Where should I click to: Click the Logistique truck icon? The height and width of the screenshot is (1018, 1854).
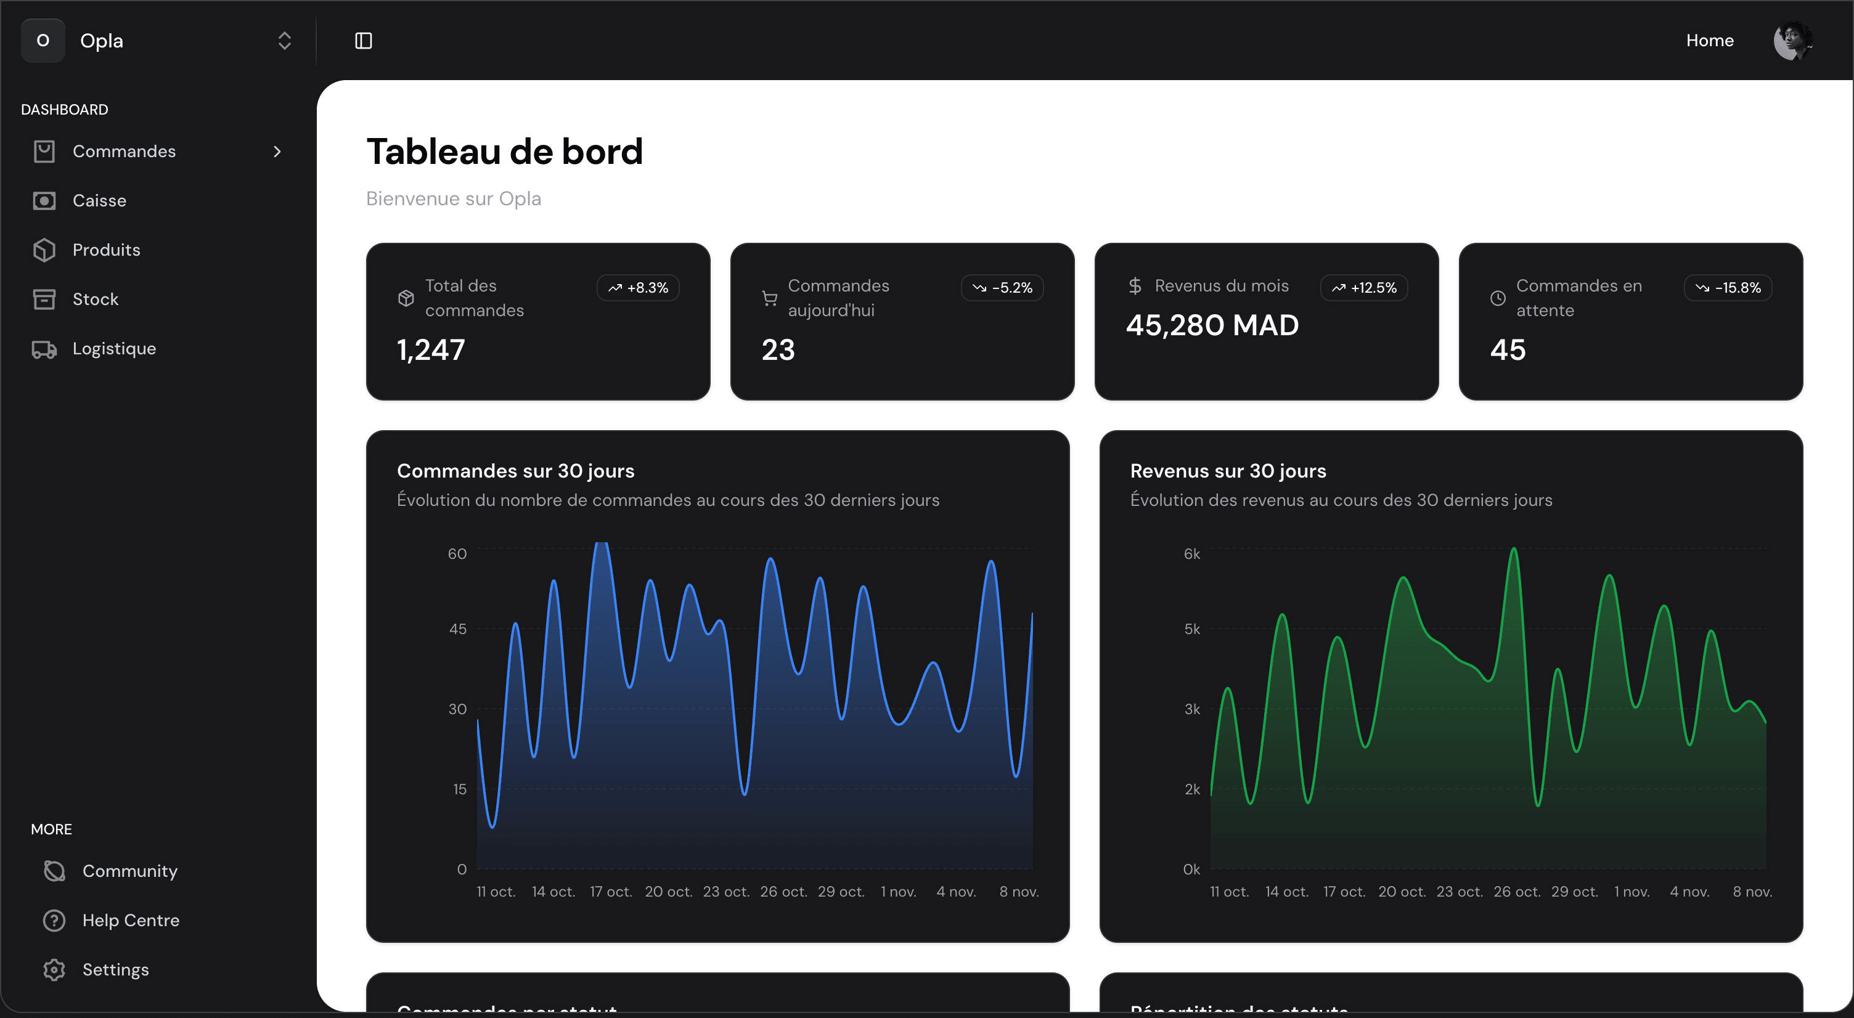click(x=44, y=349)
